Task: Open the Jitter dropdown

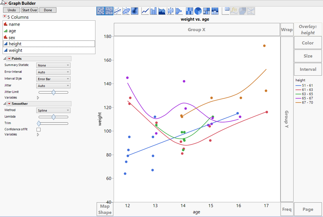Action: (53, 86)
